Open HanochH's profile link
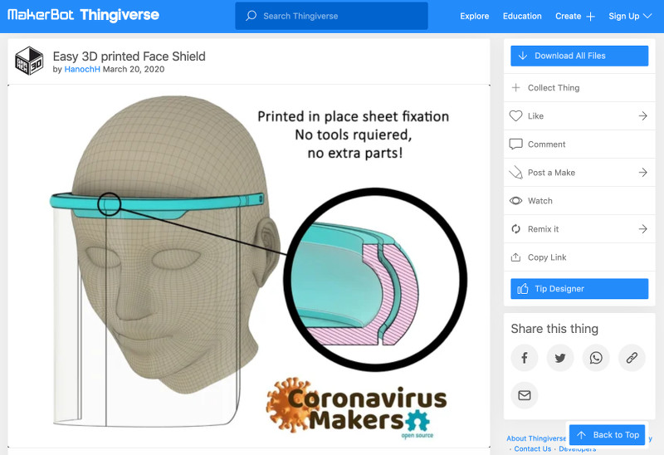The height and width of the screenshot is (455, 664). click(x=82, y=69)
